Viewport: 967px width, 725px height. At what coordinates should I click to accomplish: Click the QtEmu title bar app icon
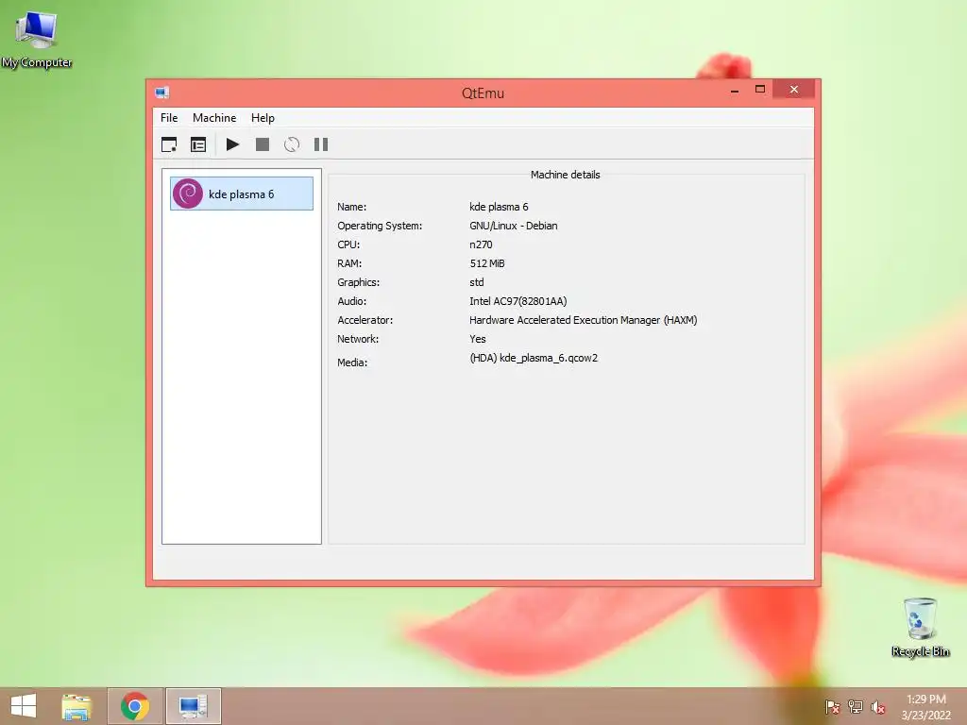click(162, 93)
